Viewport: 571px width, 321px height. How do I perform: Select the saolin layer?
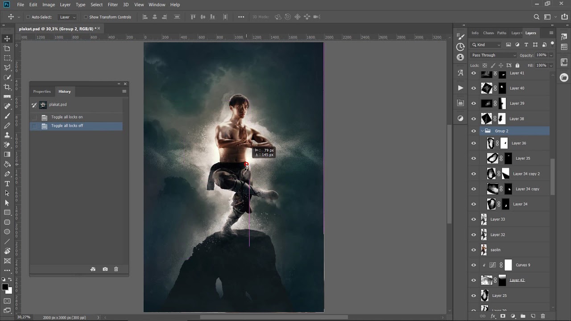pos(509,250)
